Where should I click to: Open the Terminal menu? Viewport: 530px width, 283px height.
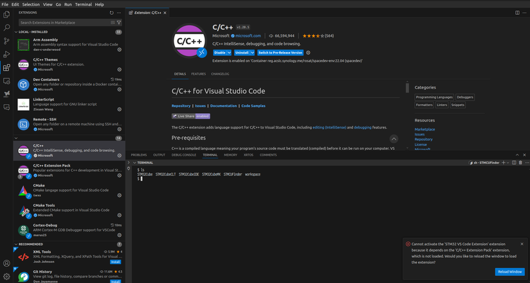83,5
